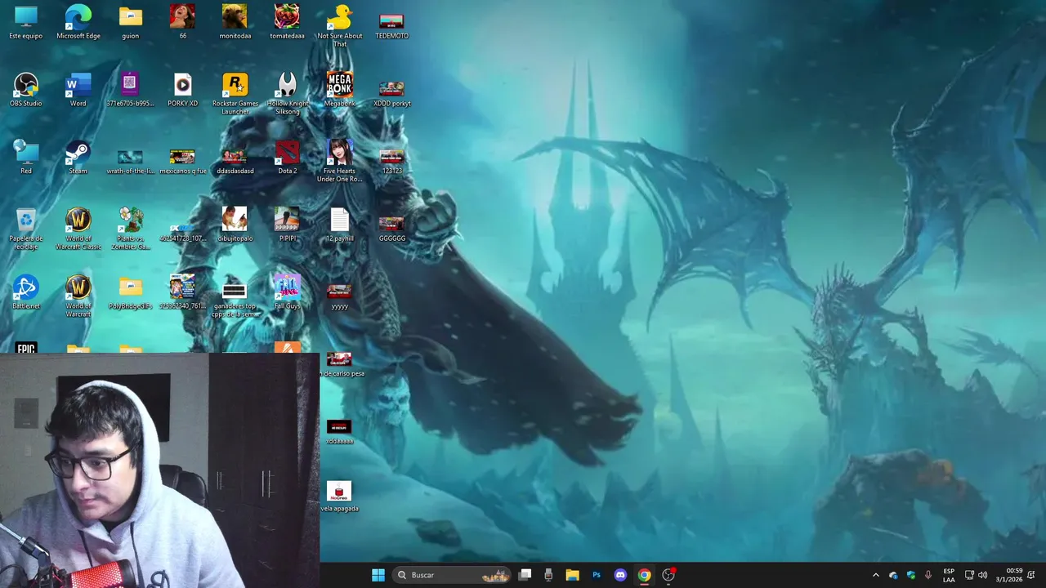
Task: Expand the hidden system tray icons
Action: (875, 575)
